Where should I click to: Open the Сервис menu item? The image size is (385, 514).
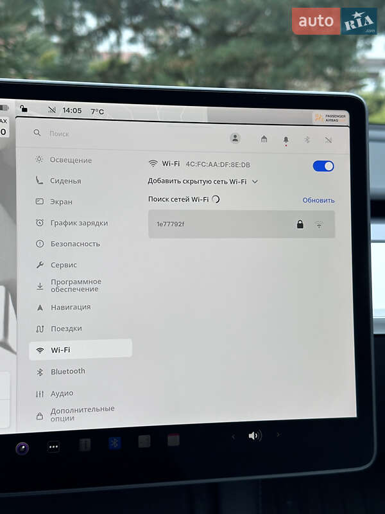pos(56,265)
